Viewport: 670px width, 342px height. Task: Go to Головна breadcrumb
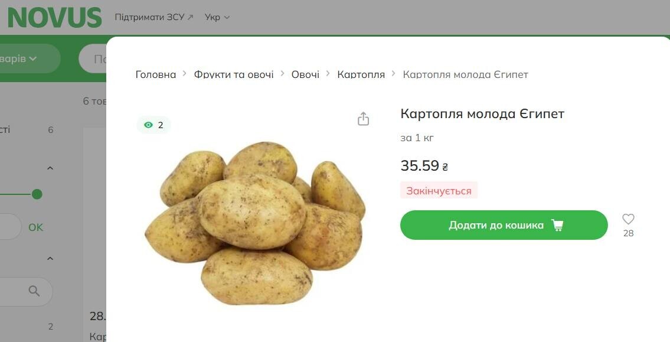(x=155, y=74)
